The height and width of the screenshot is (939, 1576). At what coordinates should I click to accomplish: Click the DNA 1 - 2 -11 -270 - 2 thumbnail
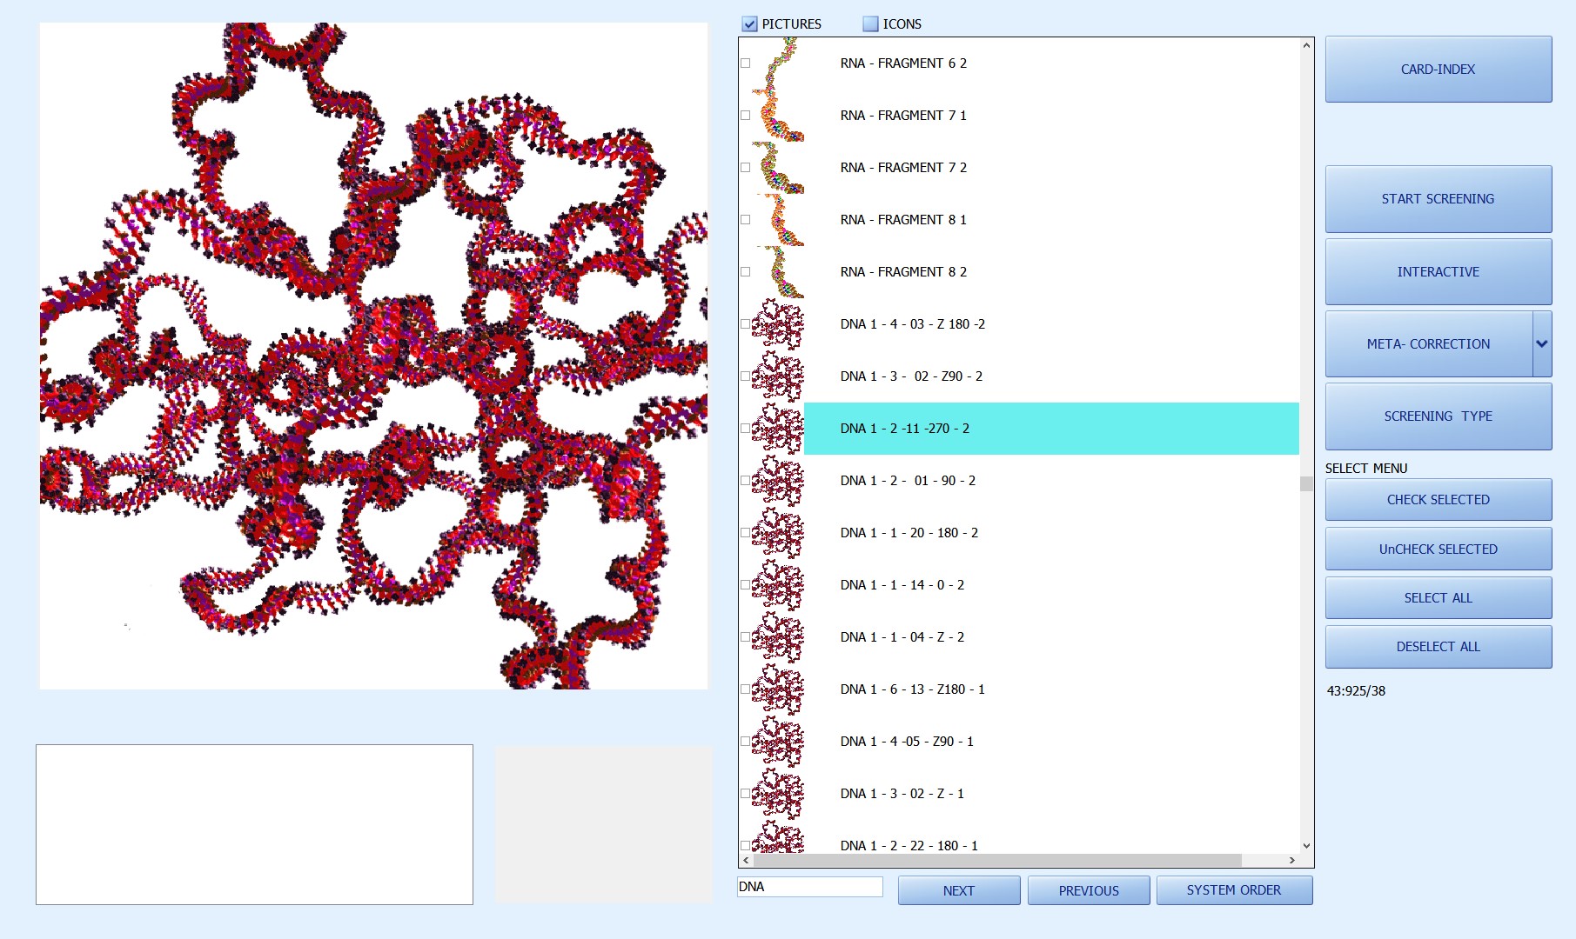778,429
